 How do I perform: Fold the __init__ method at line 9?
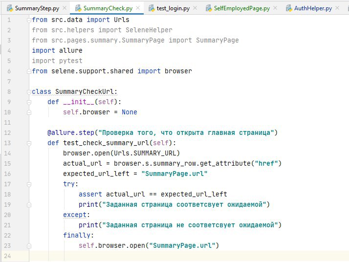[x=29, y=102]
